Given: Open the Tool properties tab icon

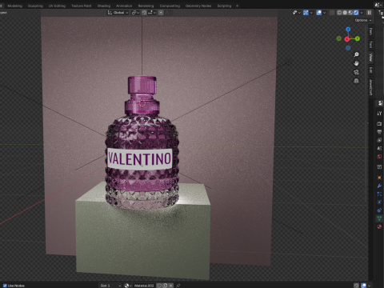Looking at the screenshot, I should pos(379,114).
